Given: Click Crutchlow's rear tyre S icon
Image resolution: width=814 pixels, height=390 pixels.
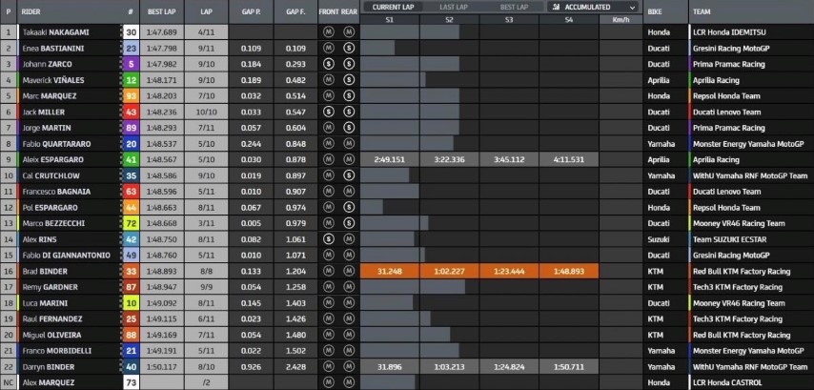Looking at the screenshot, I should 347,175.
